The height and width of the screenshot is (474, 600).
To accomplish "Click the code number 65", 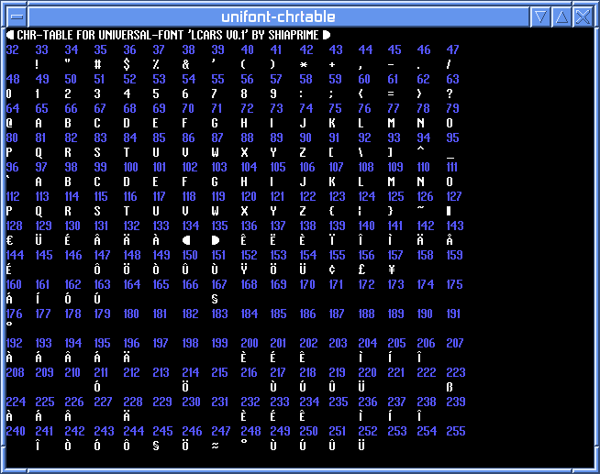I will pos(41,108).
